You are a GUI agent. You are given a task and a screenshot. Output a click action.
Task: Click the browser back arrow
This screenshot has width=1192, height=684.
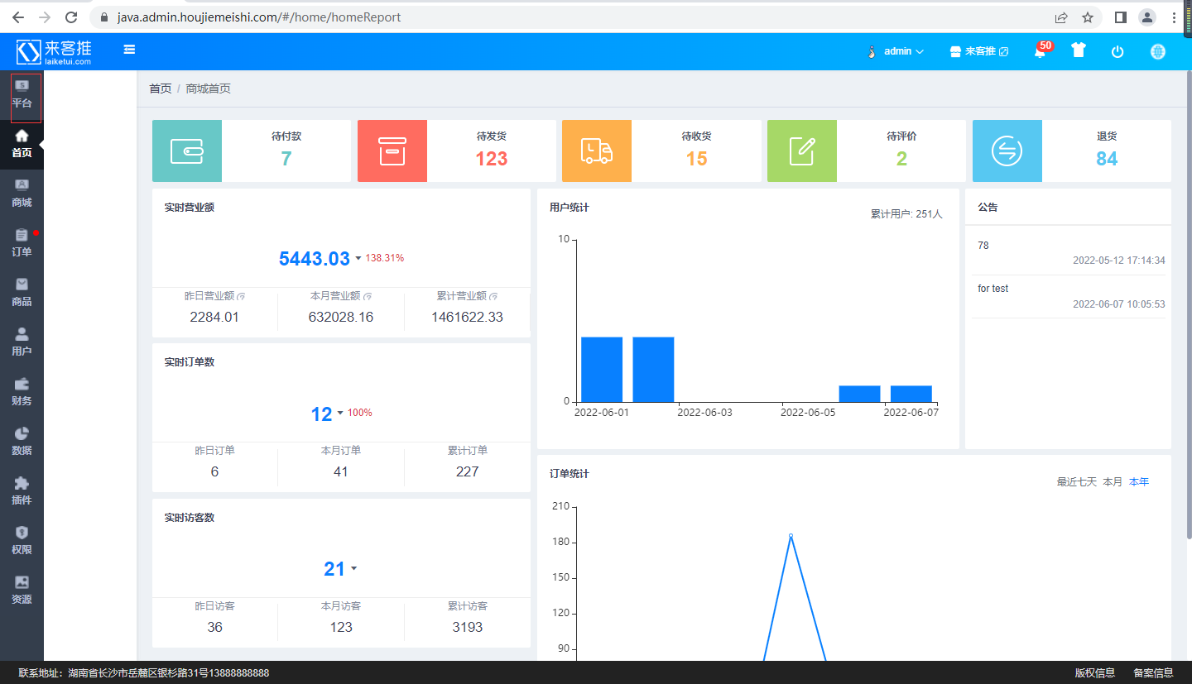(17, 17)
